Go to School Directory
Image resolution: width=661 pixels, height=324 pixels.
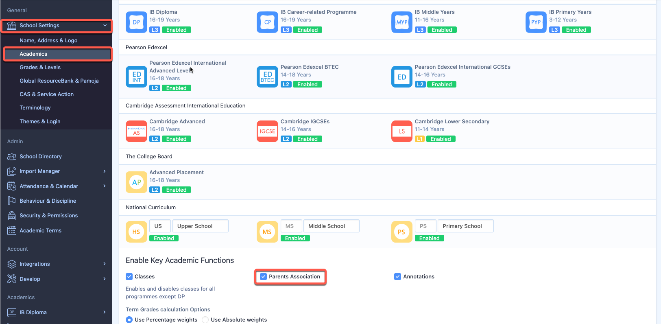(x=41, y=157)
